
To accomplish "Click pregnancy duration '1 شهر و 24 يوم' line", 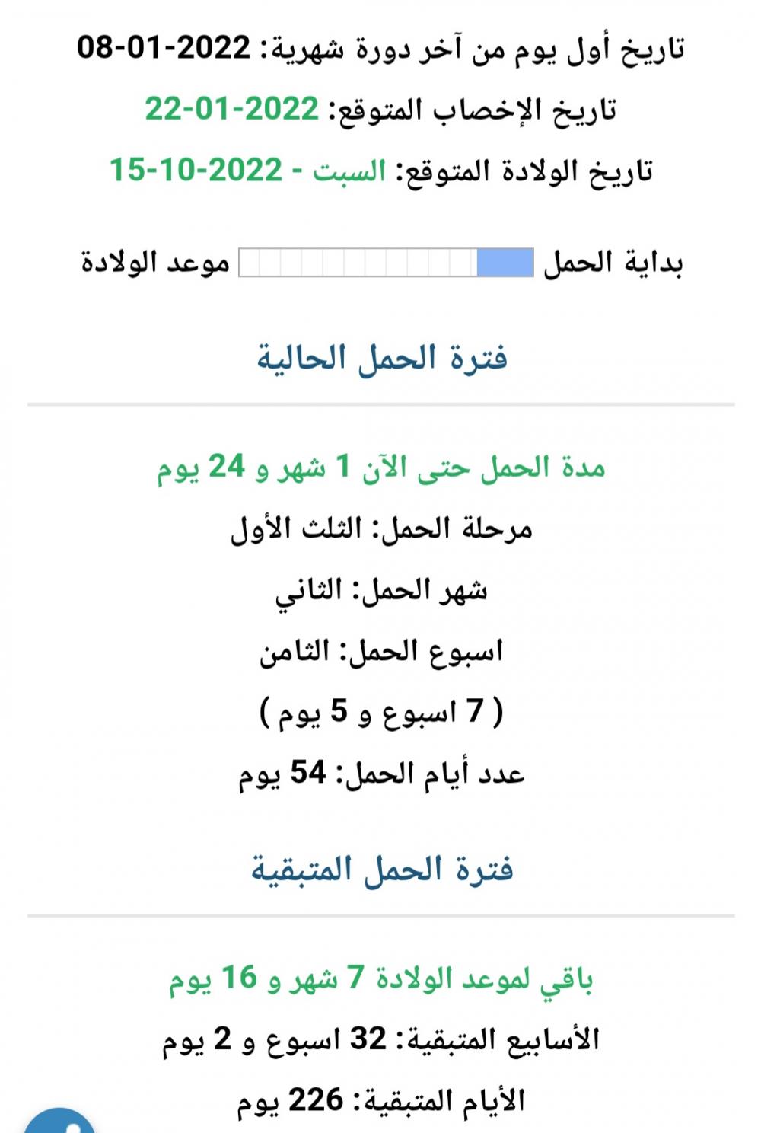I will click(381, 467).
